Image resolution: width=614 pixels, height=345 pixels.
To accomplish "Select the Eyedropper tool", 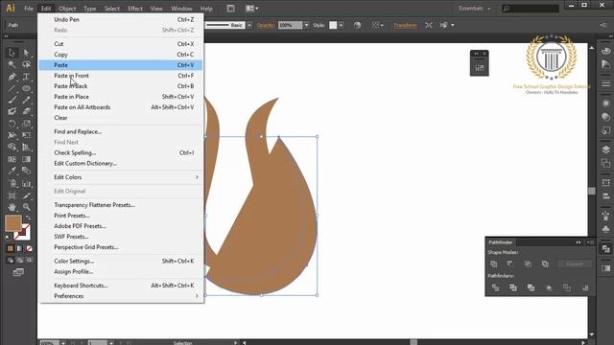I will [x=12, y=171].
